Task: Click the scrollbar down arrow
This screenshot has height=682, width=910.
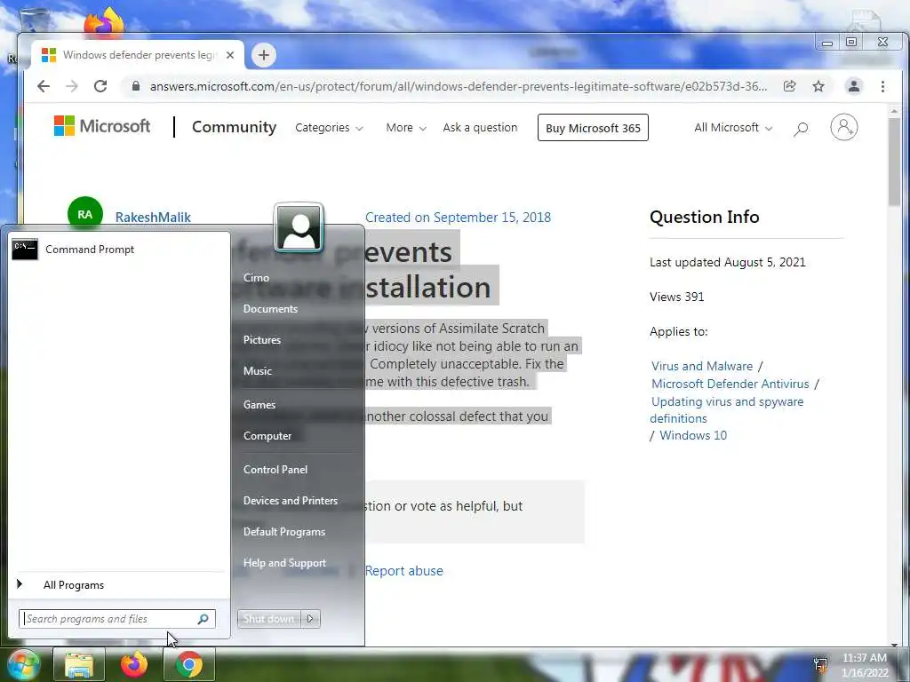Action: (x=894, y=644)
